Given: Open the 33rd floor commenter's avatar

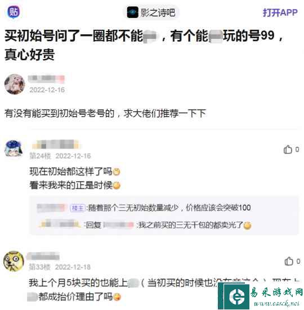Looking at the screenshot, I should point(14,261).
